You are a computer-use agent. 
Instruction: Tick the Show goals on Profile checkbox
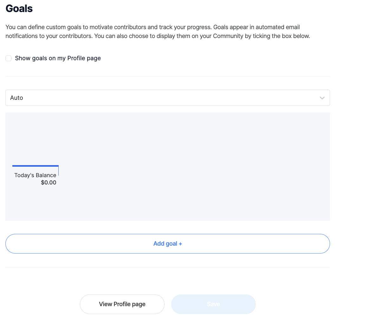click(9, 58)
